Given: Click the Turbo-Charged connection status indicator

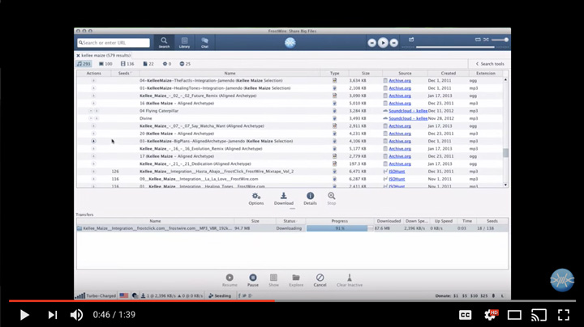Looking at the screenshot, I should [96, 295].
